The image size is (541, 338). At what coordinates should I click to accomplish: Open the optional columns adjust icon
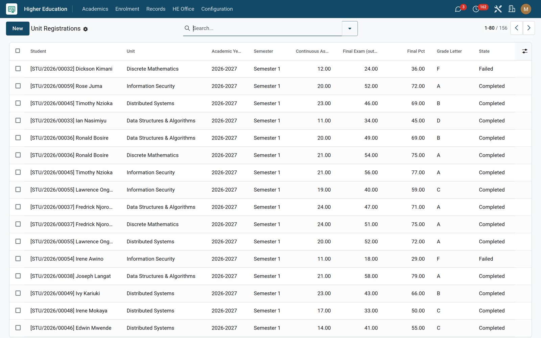pos(524,51)
